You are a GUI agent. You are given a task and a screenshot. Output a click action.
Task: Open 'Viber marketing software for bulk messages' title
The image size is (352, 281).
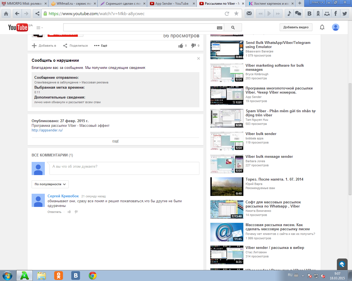tap(275, 68)
